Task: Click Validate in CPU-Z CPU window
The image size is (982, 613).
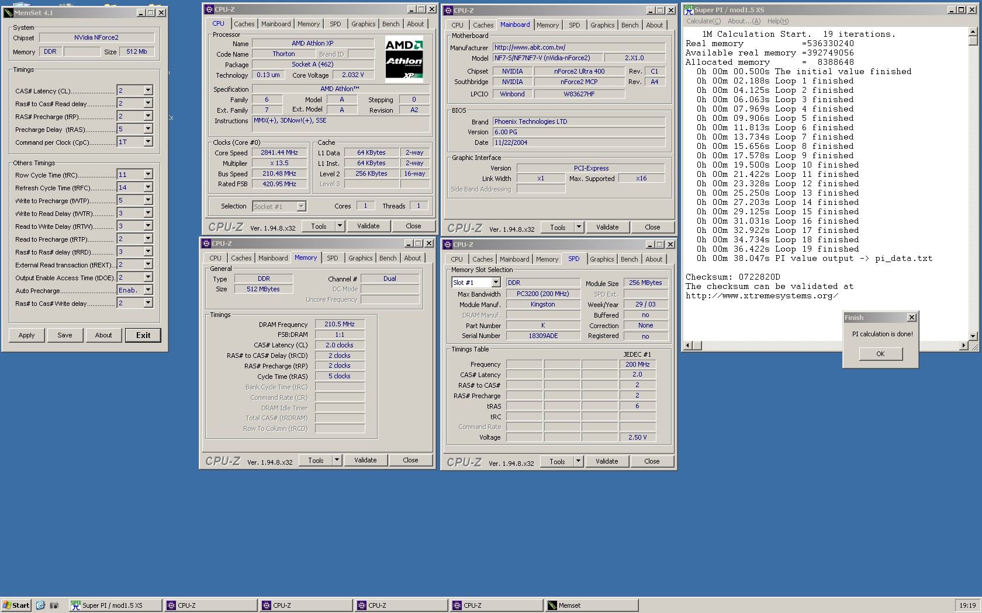Action: [x=368, y=226]
